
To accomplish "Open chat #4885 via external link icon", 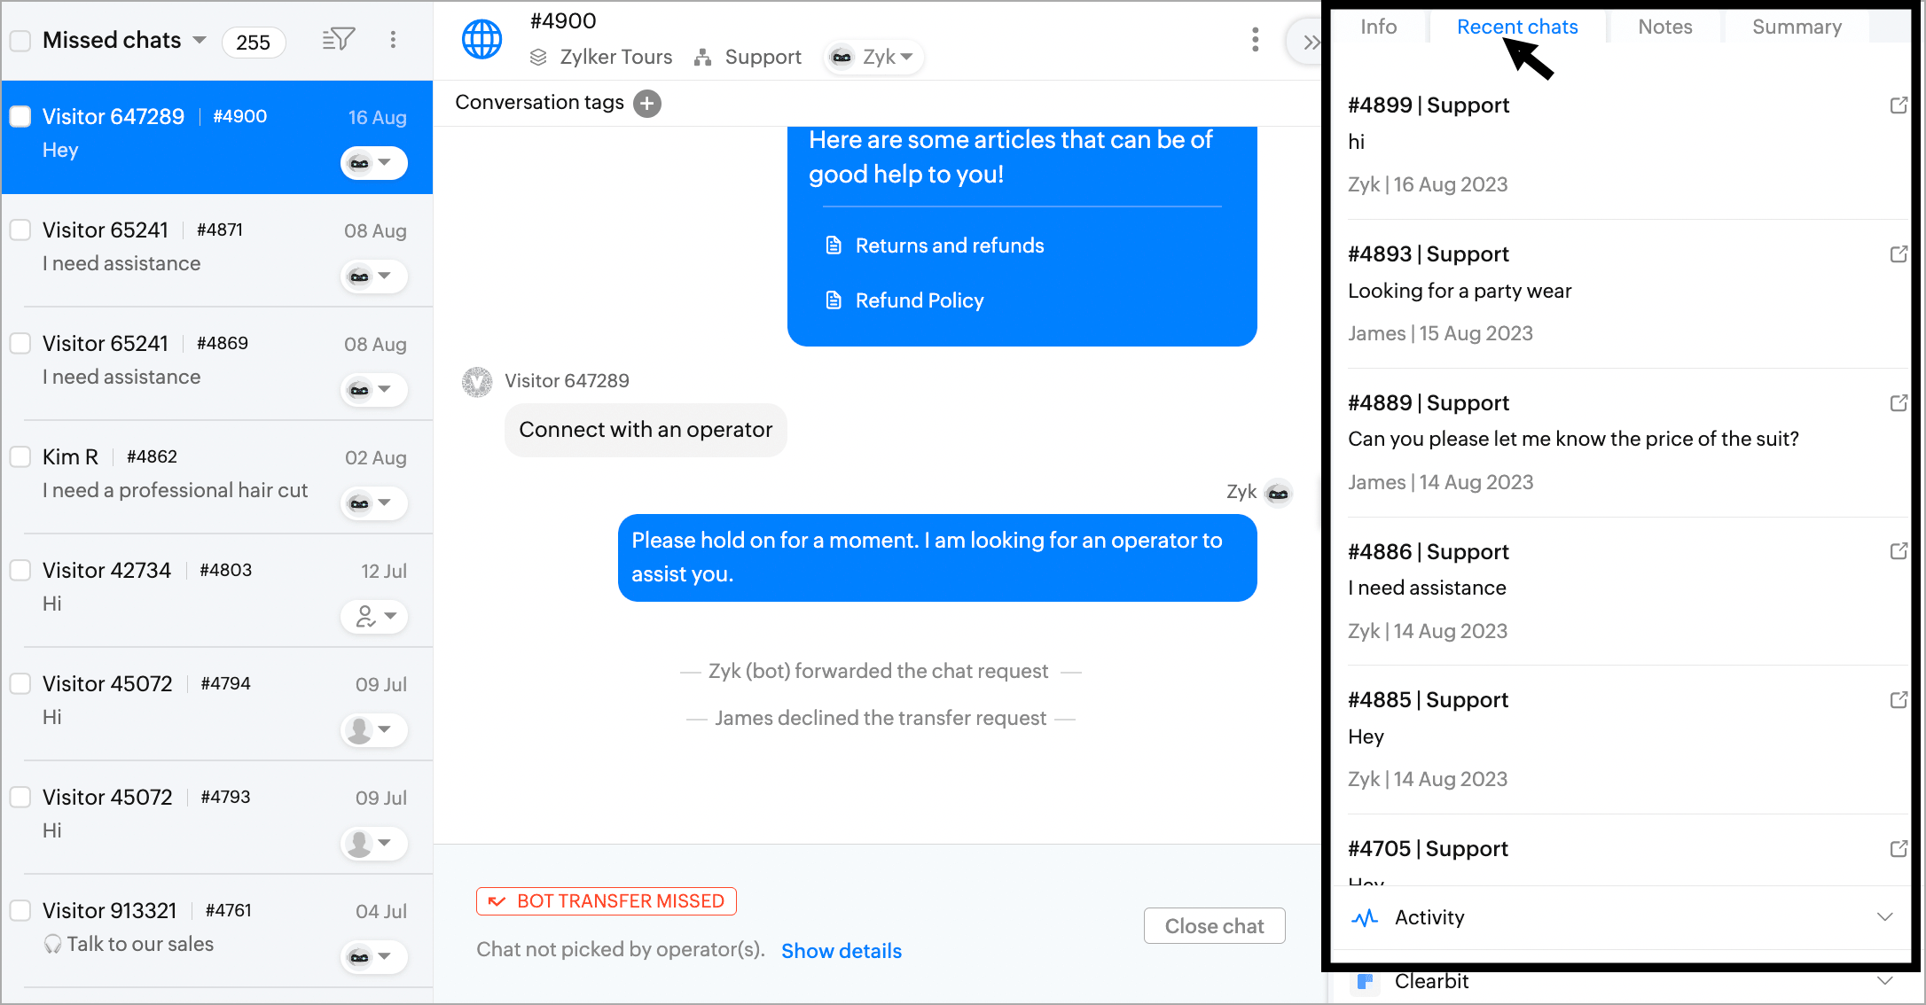I will (1898, 700).
